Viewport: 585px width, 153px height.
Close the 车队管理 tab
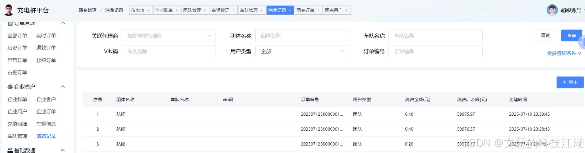262,10
